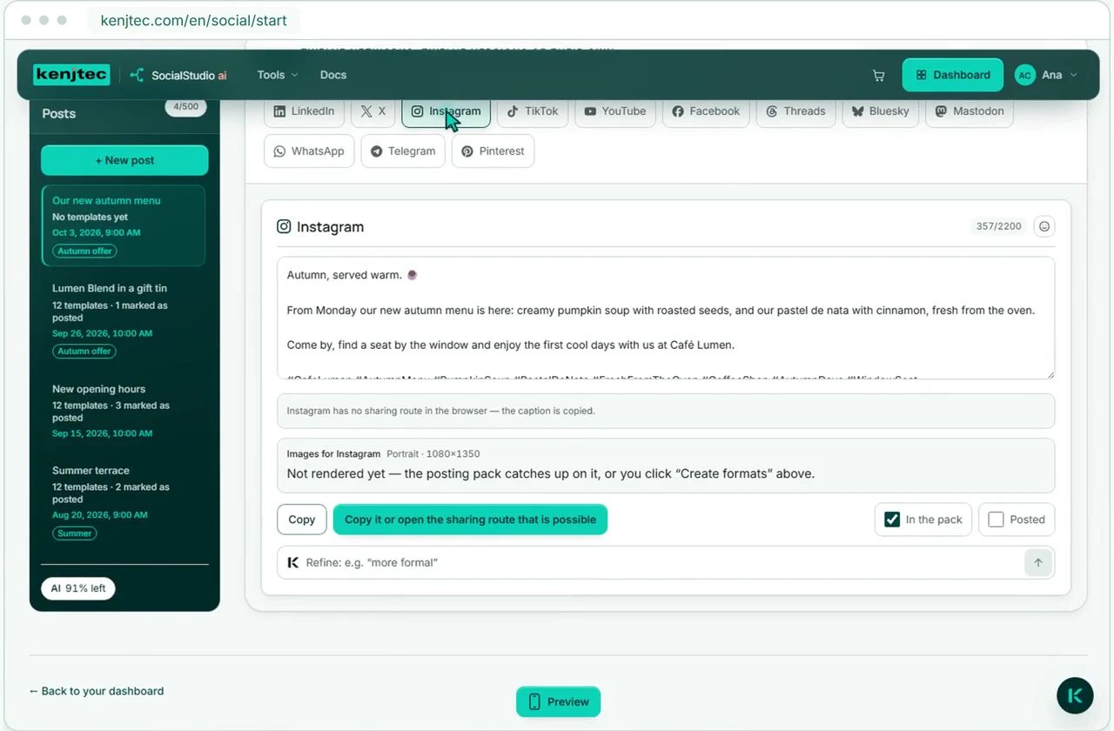
Task: Click the AI 91% left badge
Action: (78, 588)
